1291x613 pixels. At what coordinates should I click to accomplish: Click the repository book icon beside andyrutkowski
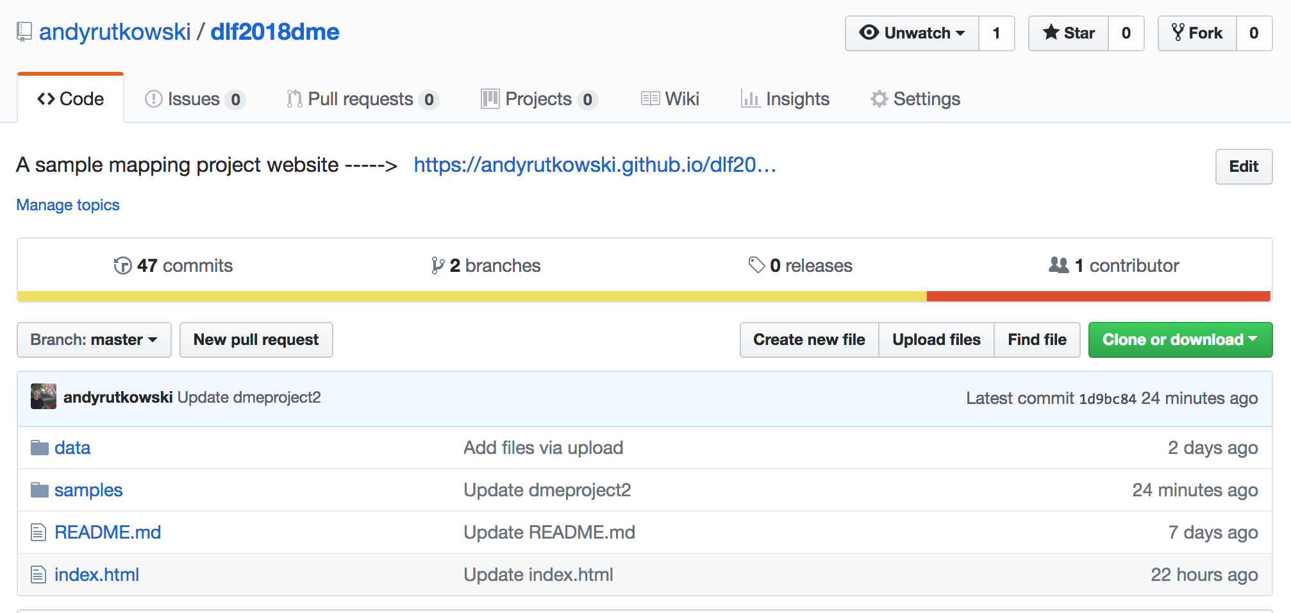coord(24,32)
